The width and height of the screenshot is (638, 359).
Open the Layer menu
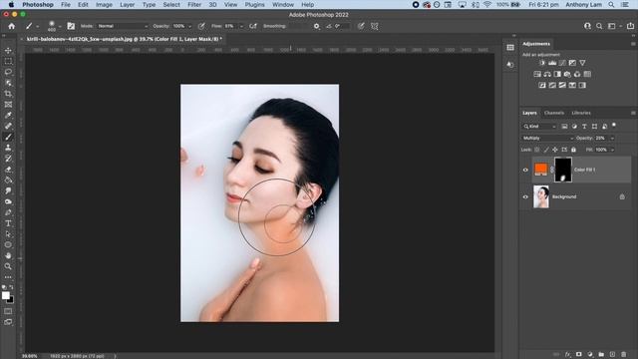(x=127, y=4)
